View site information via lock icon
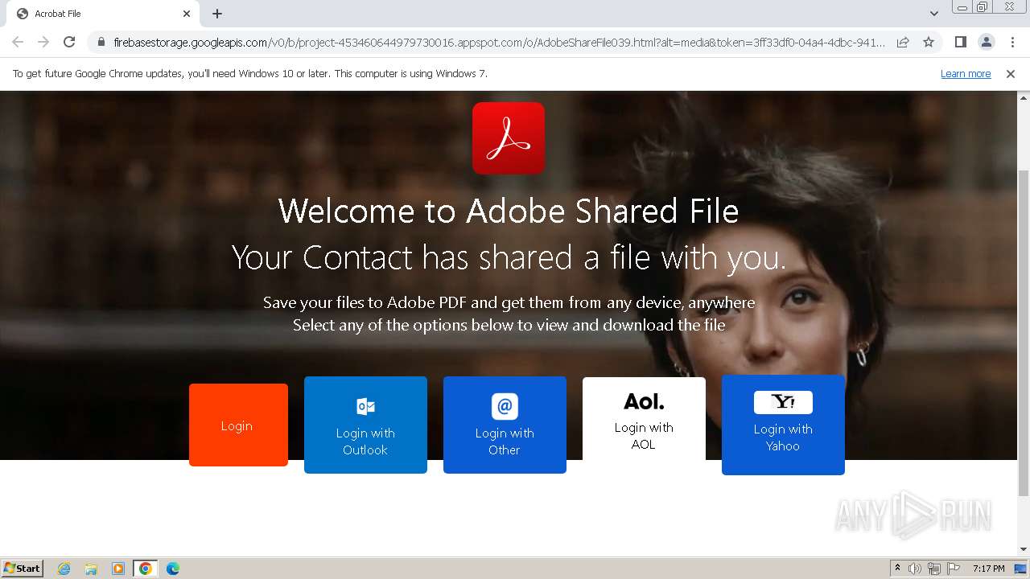The image size is (1030, 579). click(101, 42)
